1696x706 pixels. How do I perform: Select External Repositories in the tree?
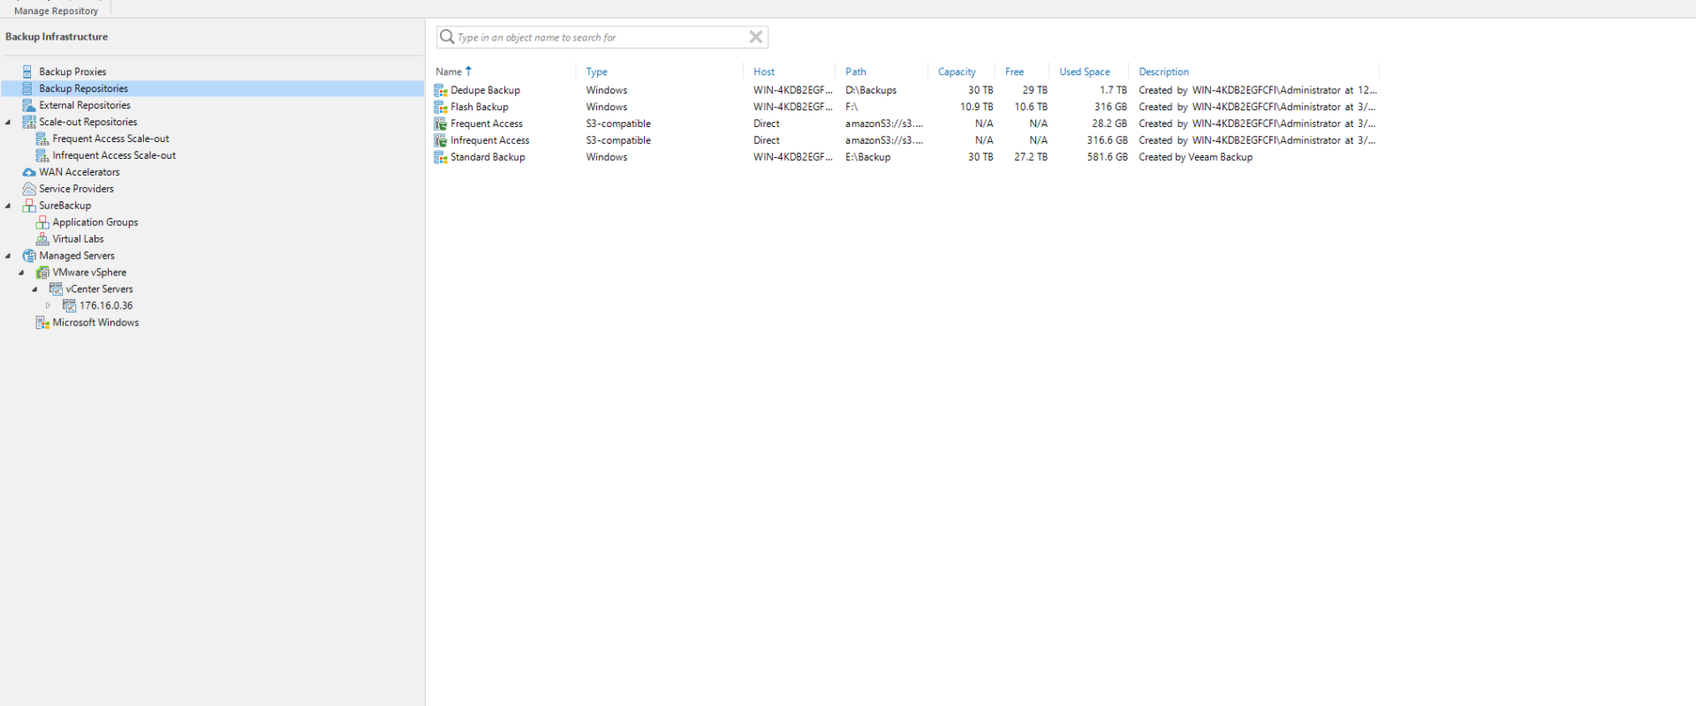[x=85, y=105]
